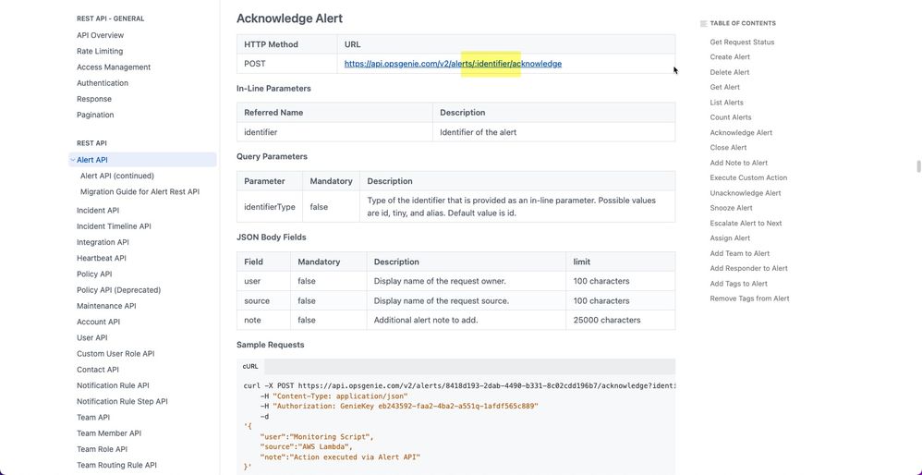Jump to Snooze Alert section
Image resolution: width=922 pixels, height=475 pixels.
coord(732,208)
